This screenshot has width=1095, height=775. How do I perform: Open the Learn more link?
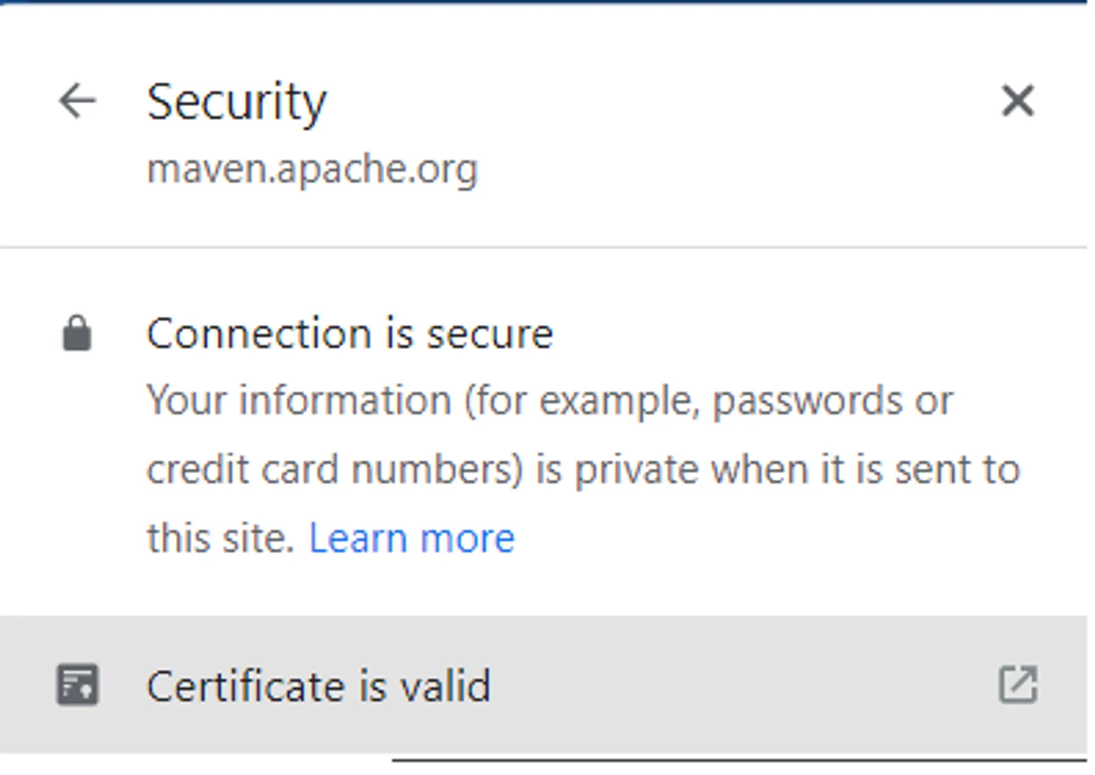coord(412,537)
